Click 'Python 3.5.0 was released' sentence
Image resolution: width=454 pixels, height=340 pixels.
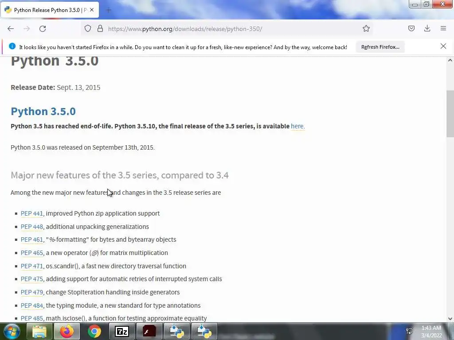click(82, 147)
